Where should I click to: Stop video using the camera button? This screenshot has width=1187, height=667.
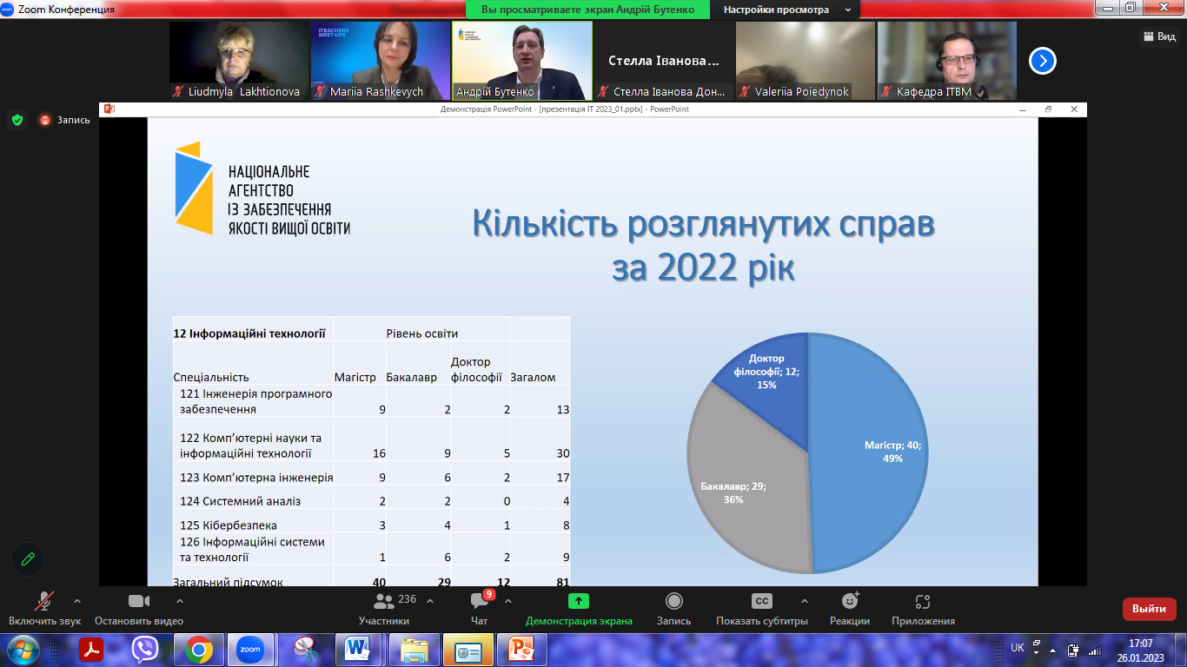pos(139,602)
